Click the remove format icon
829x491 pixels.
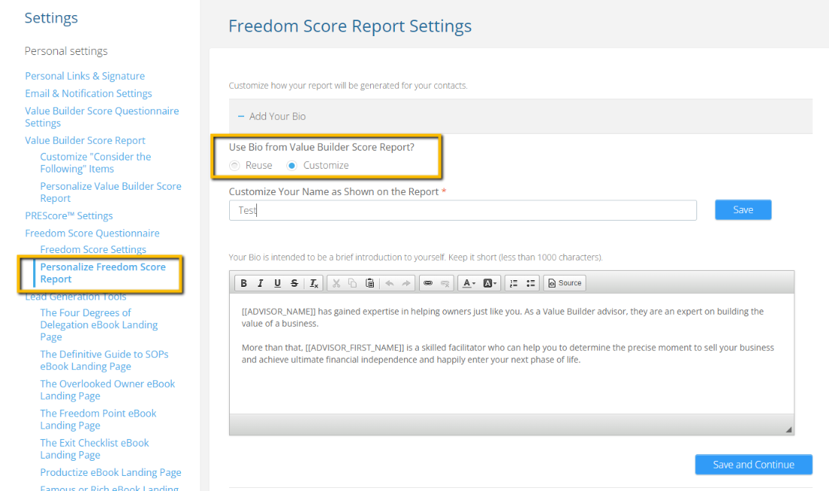(314, 283)
